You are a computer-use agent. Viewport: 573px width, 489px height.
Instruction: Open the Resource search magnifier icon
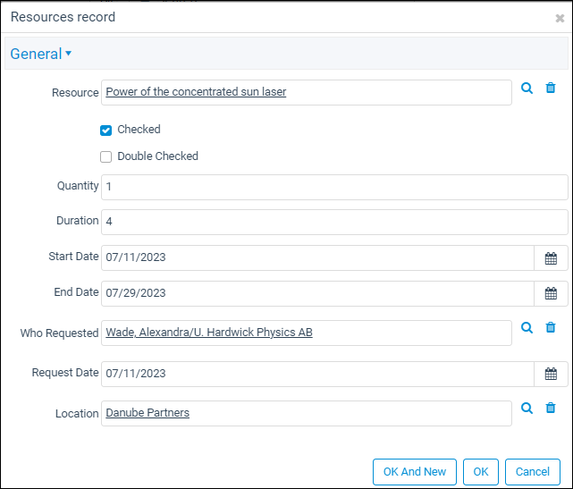tap(527, 89)
